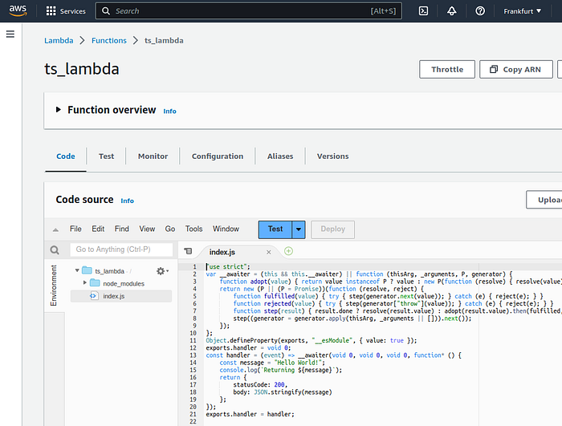
Task: Focus the Go to Anything field
Action: (x=121, y=250)
